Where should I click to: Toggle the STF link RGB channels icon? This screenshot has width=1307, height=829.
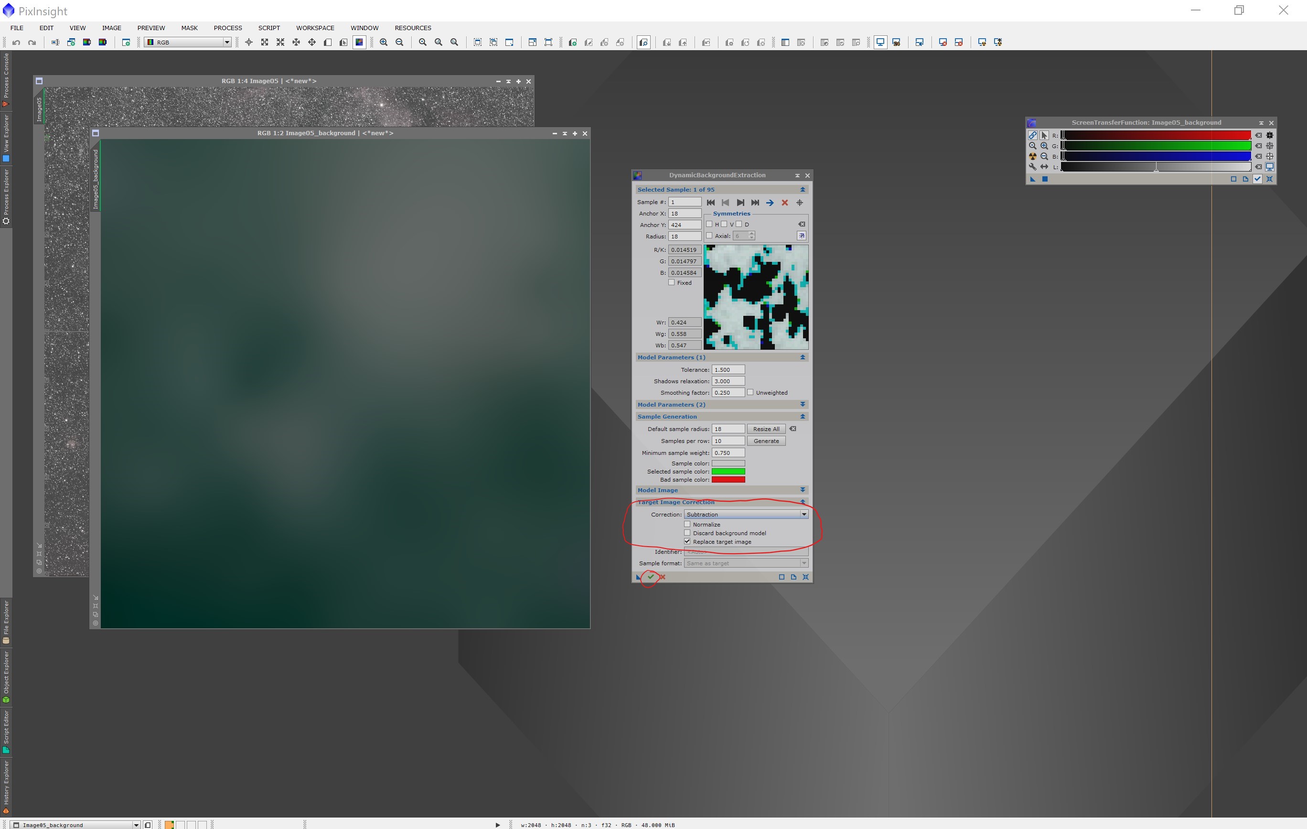pos(1032,135)
